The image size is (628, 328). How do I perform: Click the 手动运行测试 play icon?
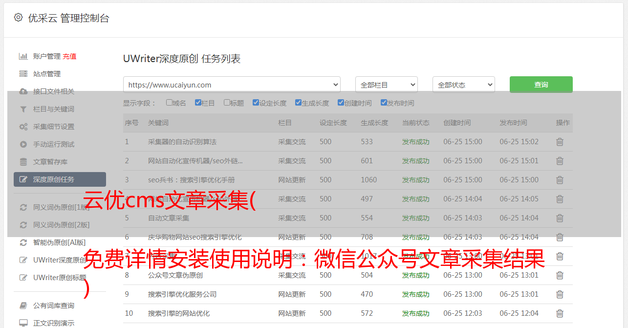coord(23,144)
